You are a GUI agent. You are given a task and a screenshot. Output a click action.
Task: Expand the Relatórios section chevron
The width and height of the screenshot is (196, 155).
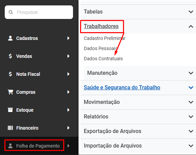tap(191, 116)
